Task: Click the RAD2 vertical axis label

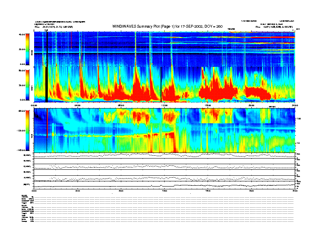Action: [x=32, y=53]
